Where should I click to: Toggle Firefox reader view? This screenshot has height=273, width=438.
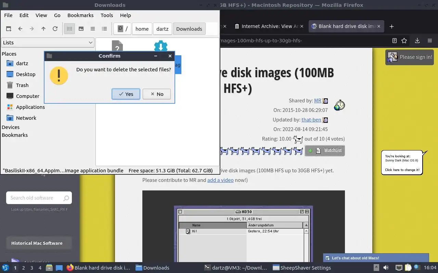coord(395,41)
